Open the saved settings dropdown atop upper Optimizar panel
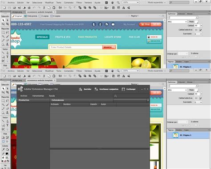This screenshot has height=169, width=211. [x=184, y=17]
